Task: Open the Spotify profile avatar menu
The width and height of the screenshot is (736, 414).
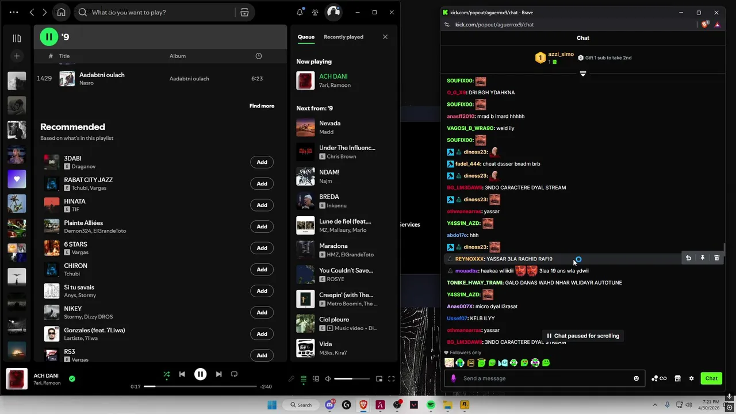Action: 333,12
